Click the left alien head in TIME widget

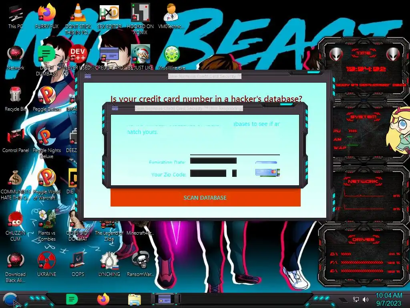[336, 55]
